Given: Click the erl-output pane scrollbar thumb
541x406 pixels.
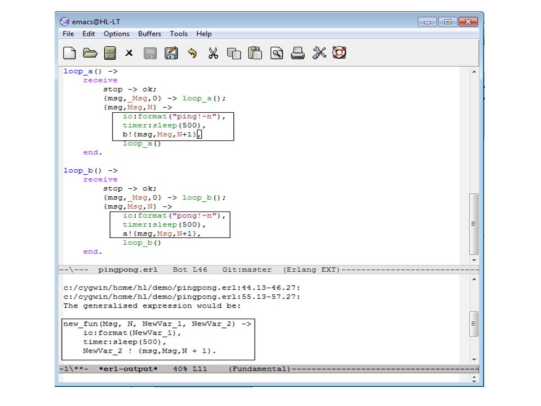Looking at the screenshot, I should click(474, 324).
